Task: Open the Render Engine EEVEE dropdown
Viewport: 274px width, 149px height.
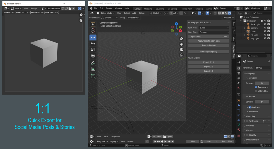Action: [263, 68]
